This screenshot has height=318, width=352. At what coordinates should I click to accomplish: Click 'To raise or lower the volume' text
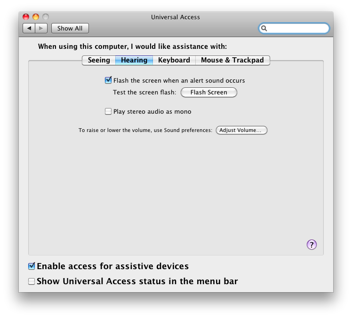click(x=145, y=130)
